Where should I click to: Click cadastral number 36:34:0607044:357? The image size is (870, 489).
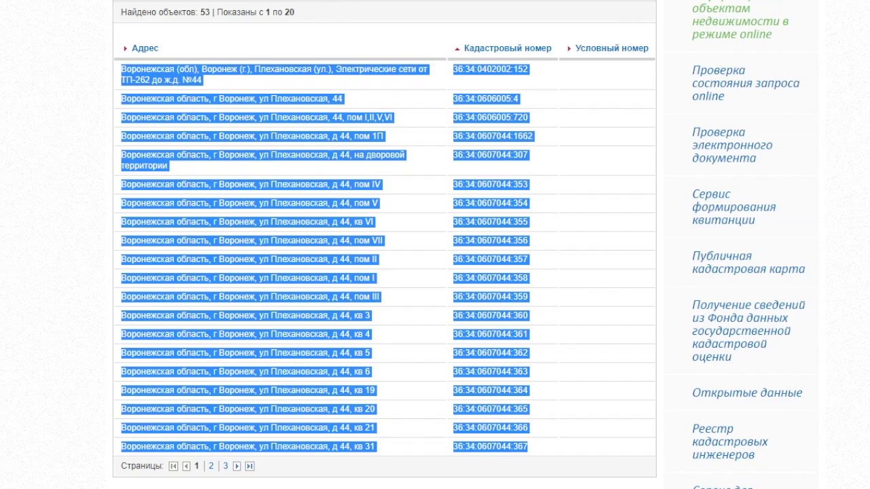490,259
